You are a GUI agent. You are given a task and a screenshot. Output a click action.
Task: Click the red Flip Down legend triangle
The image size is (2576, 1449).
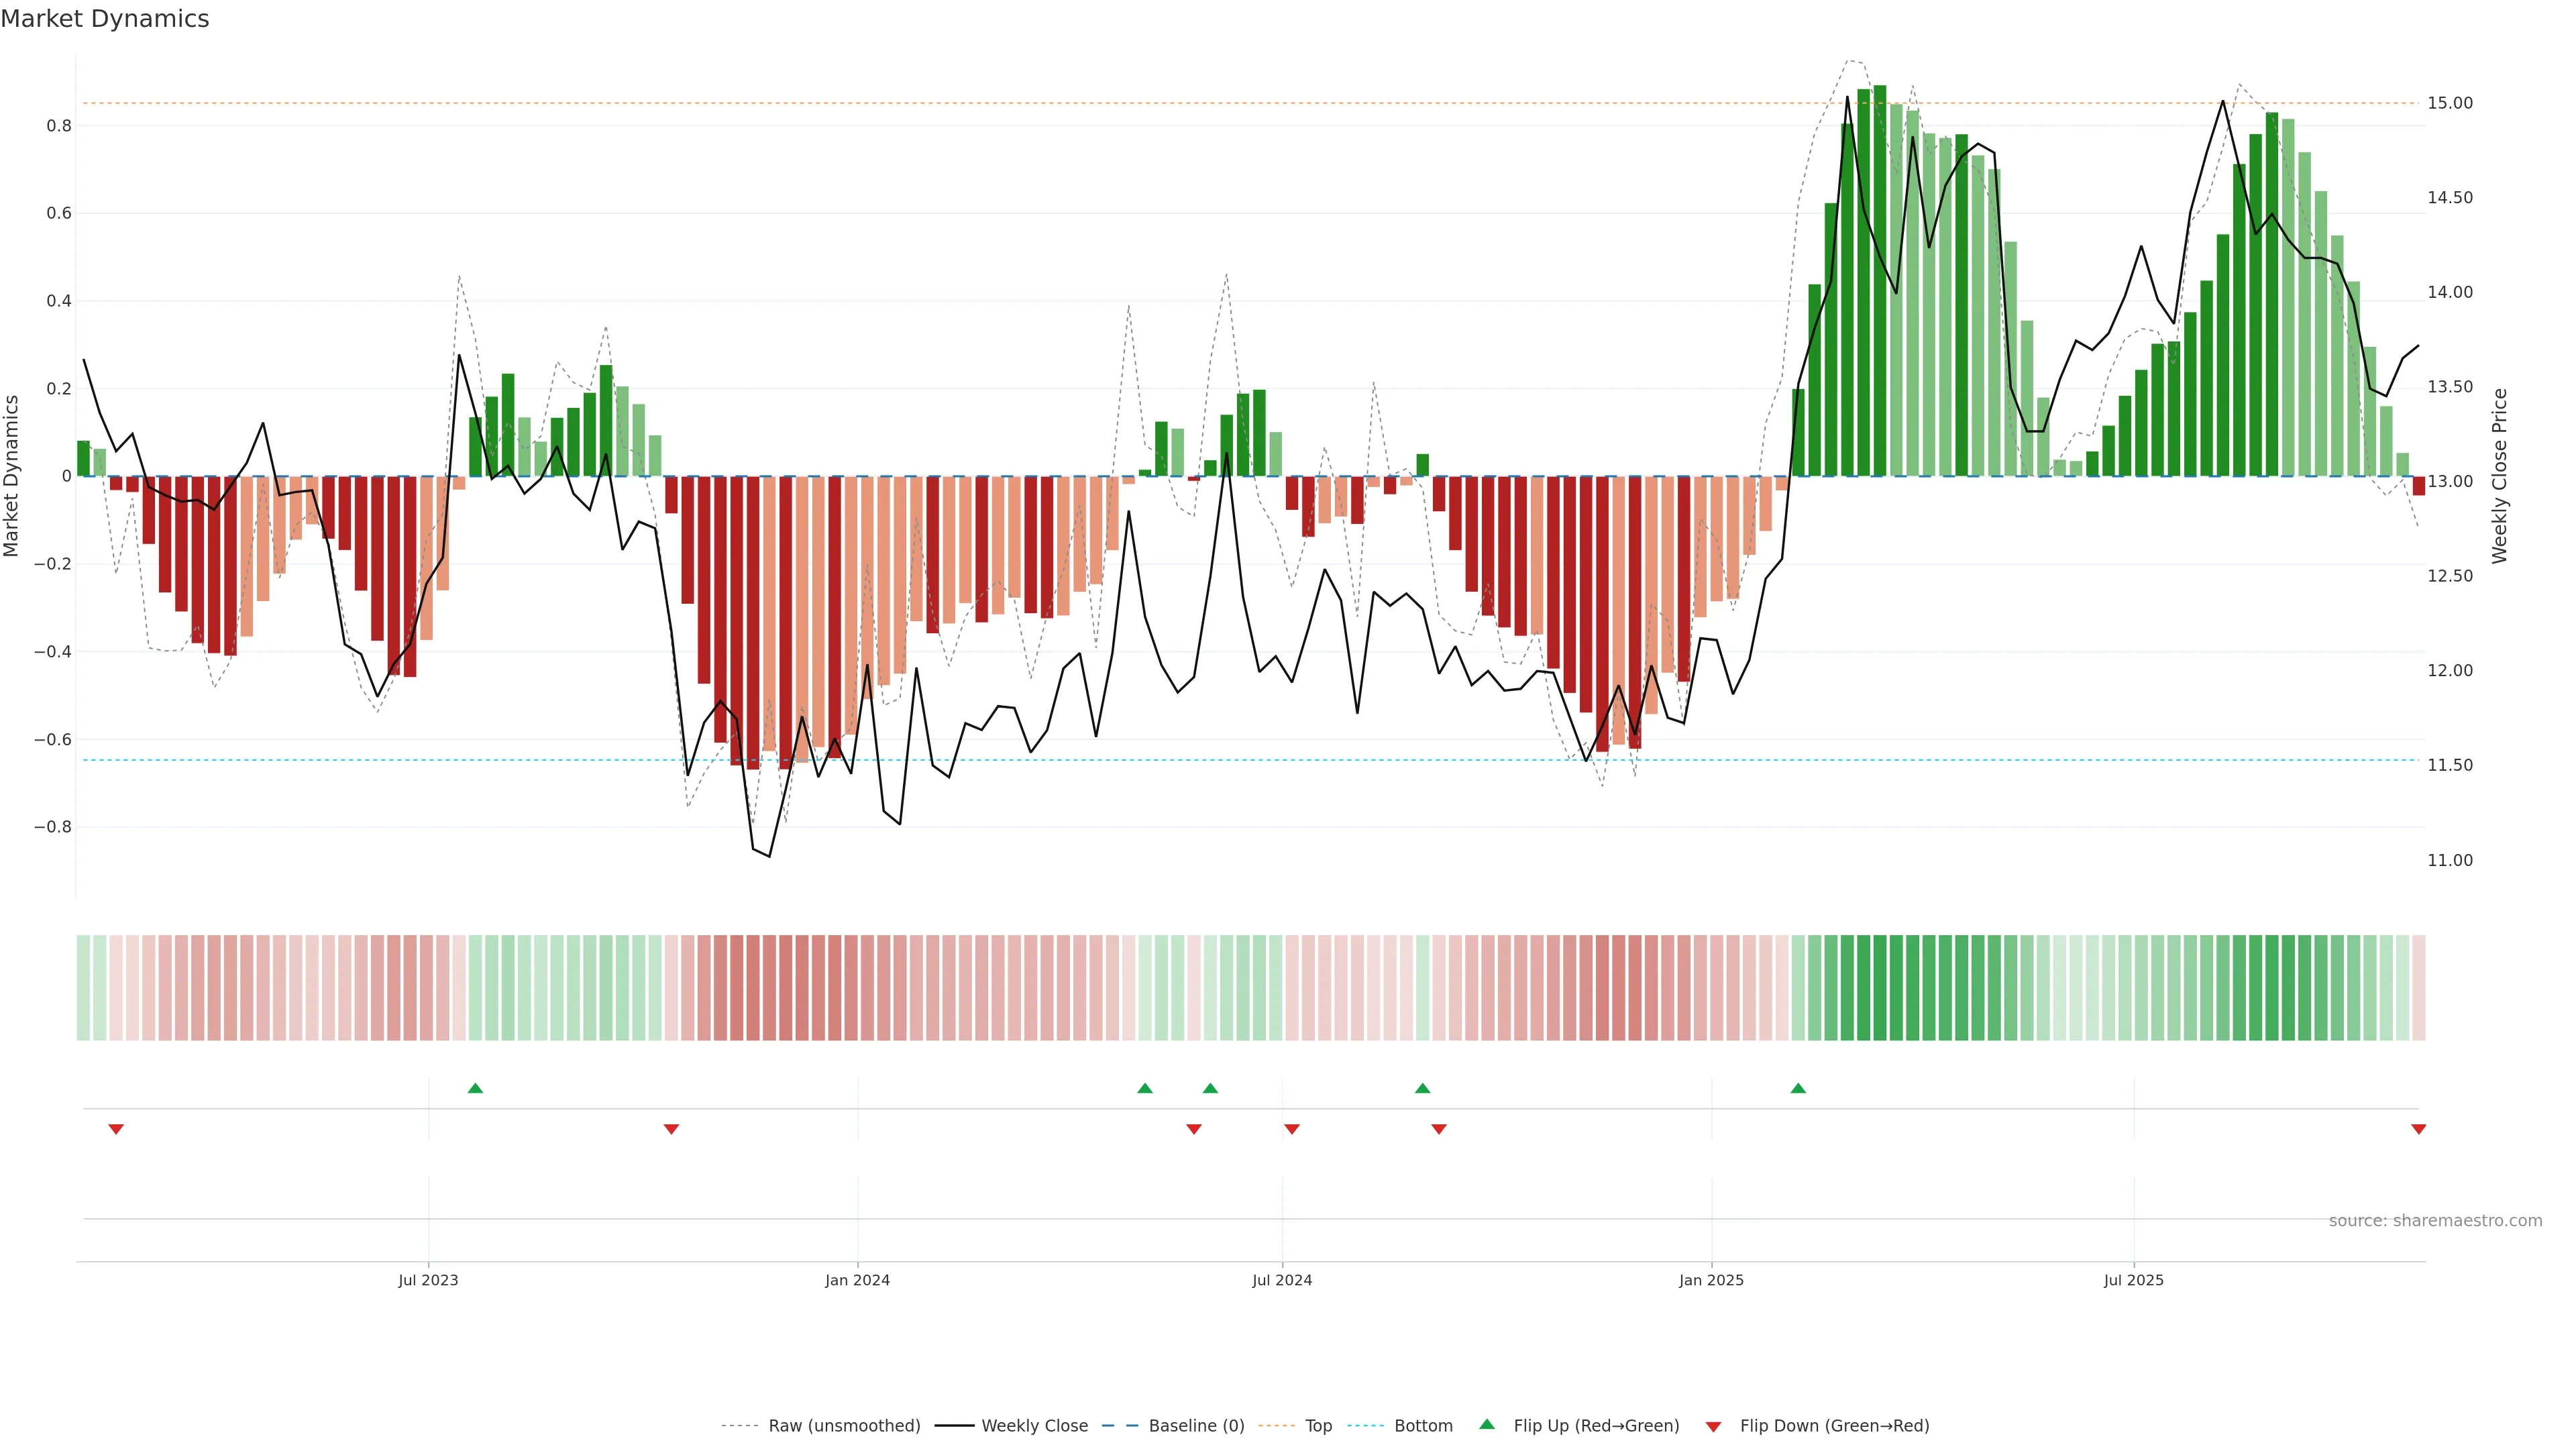pyautogui.click(x=1713, y=1426)
